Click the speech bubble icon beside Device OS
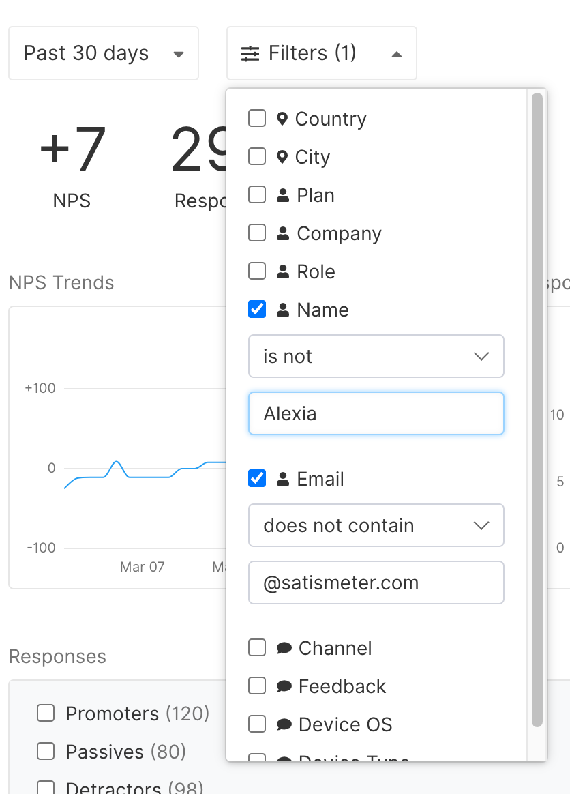The height and width of the screenshot is (794, 570). 284,724
